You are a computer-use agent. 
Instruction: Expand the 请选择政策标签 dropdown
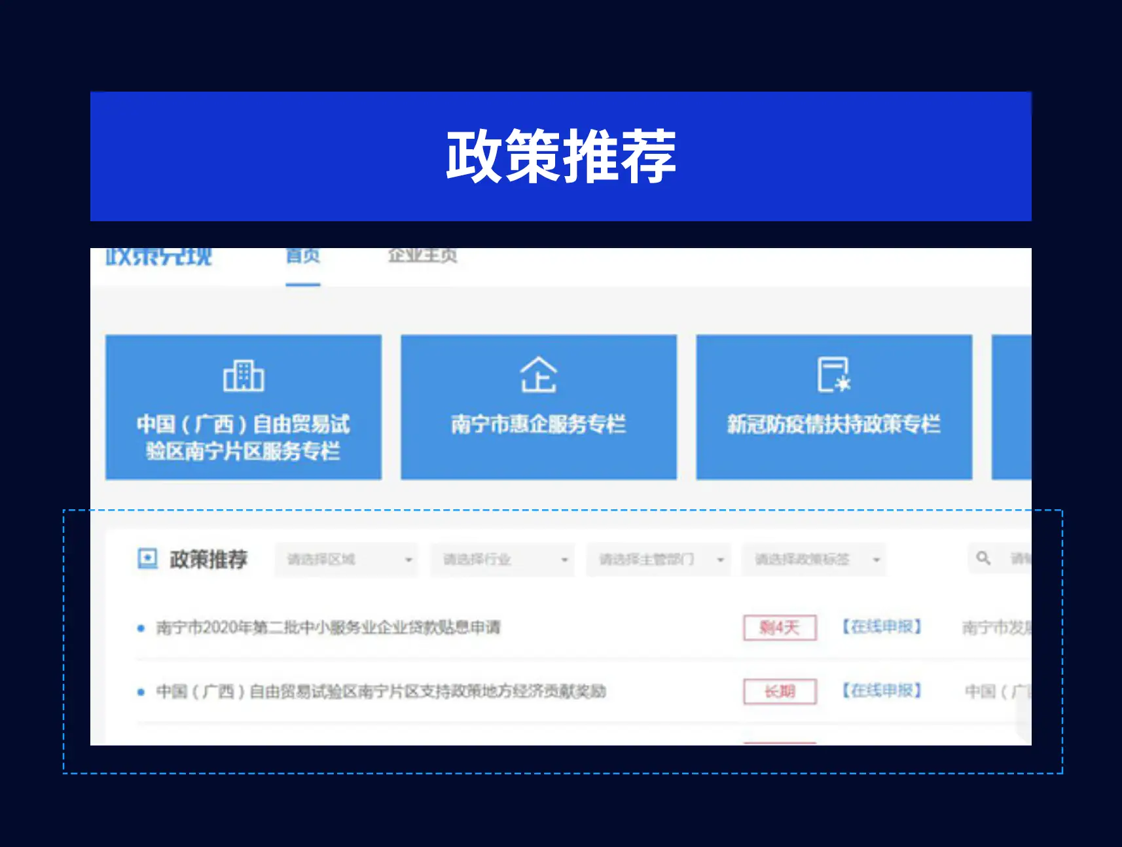(814, 560)
